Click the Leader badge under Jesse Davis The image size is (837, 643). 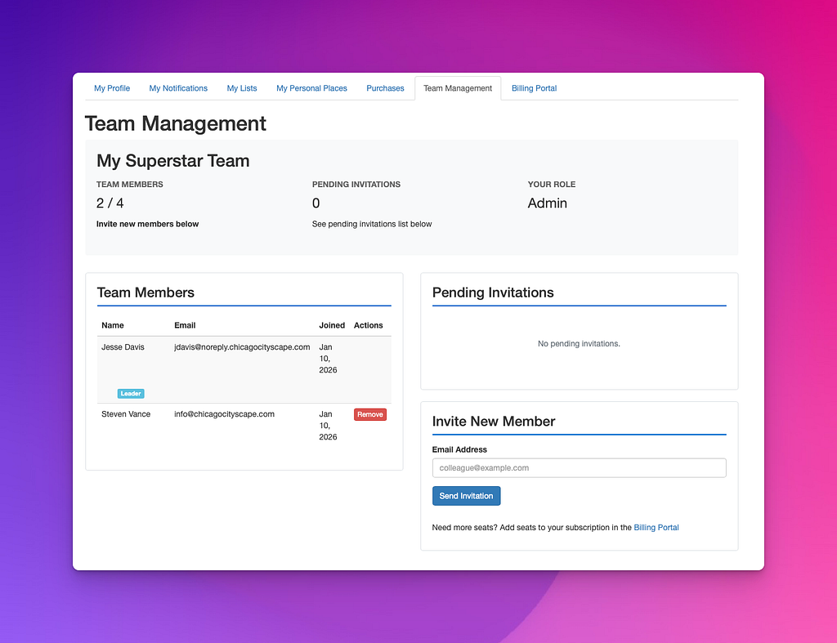131,393
